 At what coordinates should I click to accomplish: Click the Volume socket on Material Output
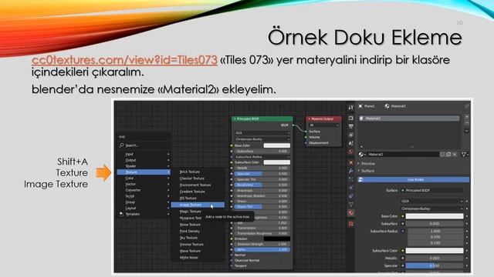(x=306, y=137)
